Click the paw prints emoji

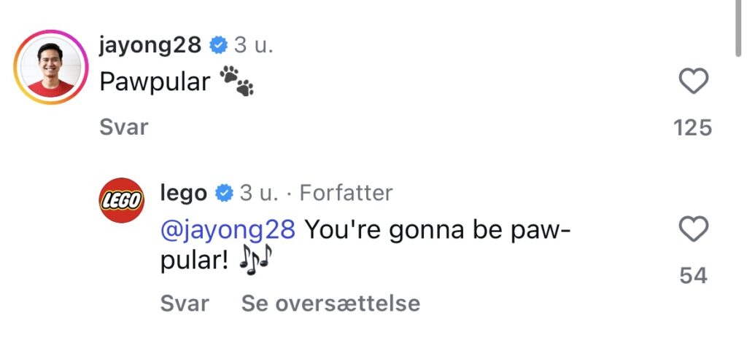[x=236, y=83]
